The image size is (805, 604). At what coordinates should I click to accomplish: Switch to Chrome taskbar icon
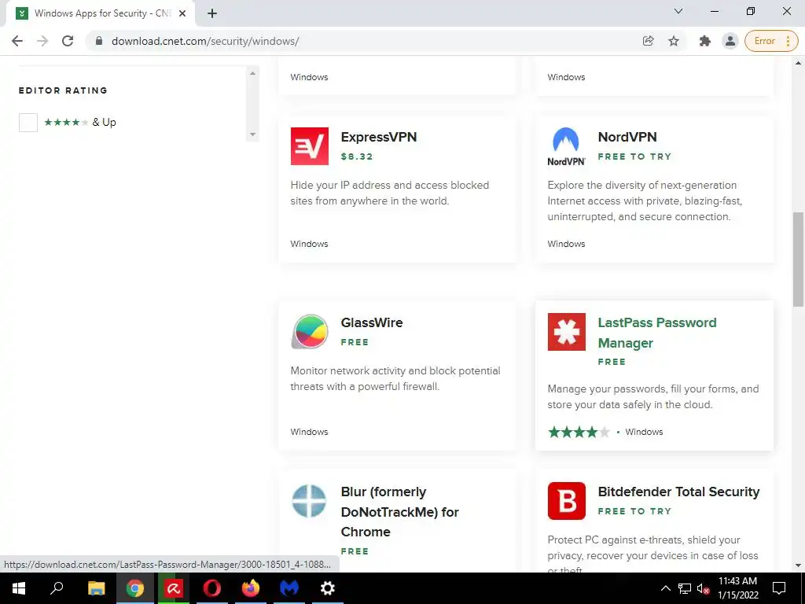pyautogui.click(x=134, y=588)
